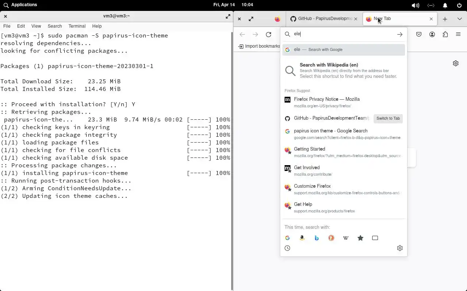The height and width of the screenshot is (291, 467).
Task: Search this time with DuckDuckGo icon
Action: [331, 238]
